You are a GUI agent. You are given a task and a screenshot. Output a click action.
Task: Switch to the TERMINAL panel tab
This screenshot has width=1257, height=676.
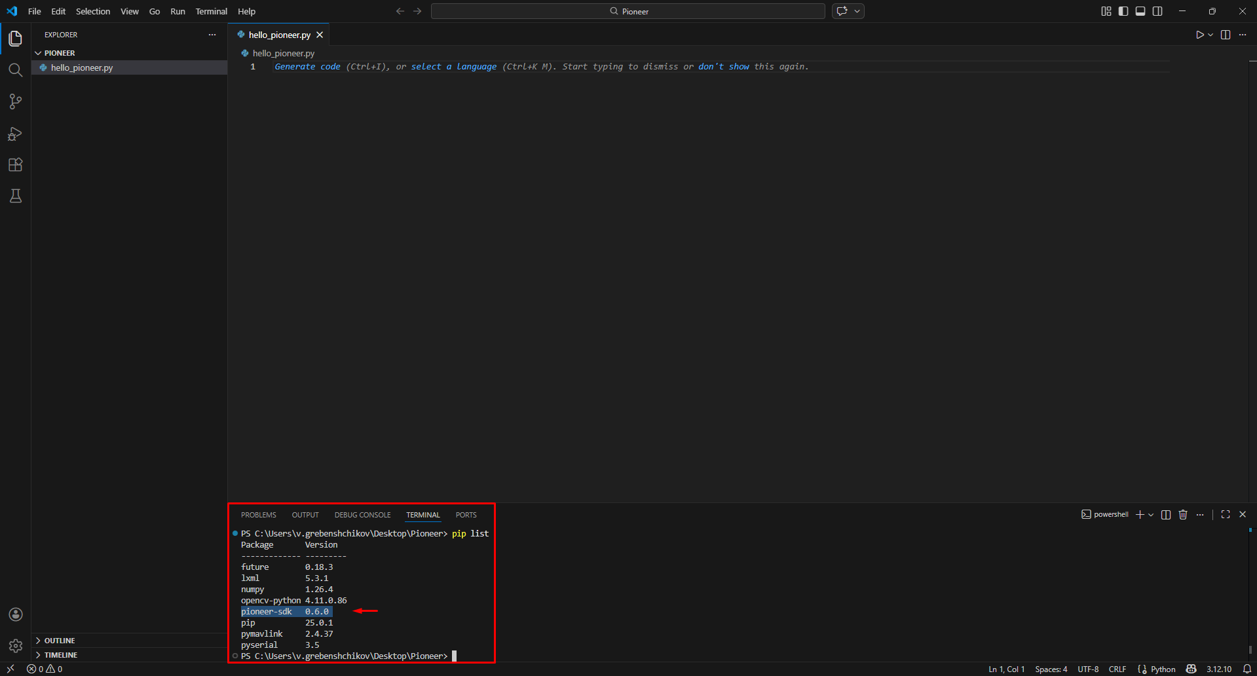[x=423, y=515]
